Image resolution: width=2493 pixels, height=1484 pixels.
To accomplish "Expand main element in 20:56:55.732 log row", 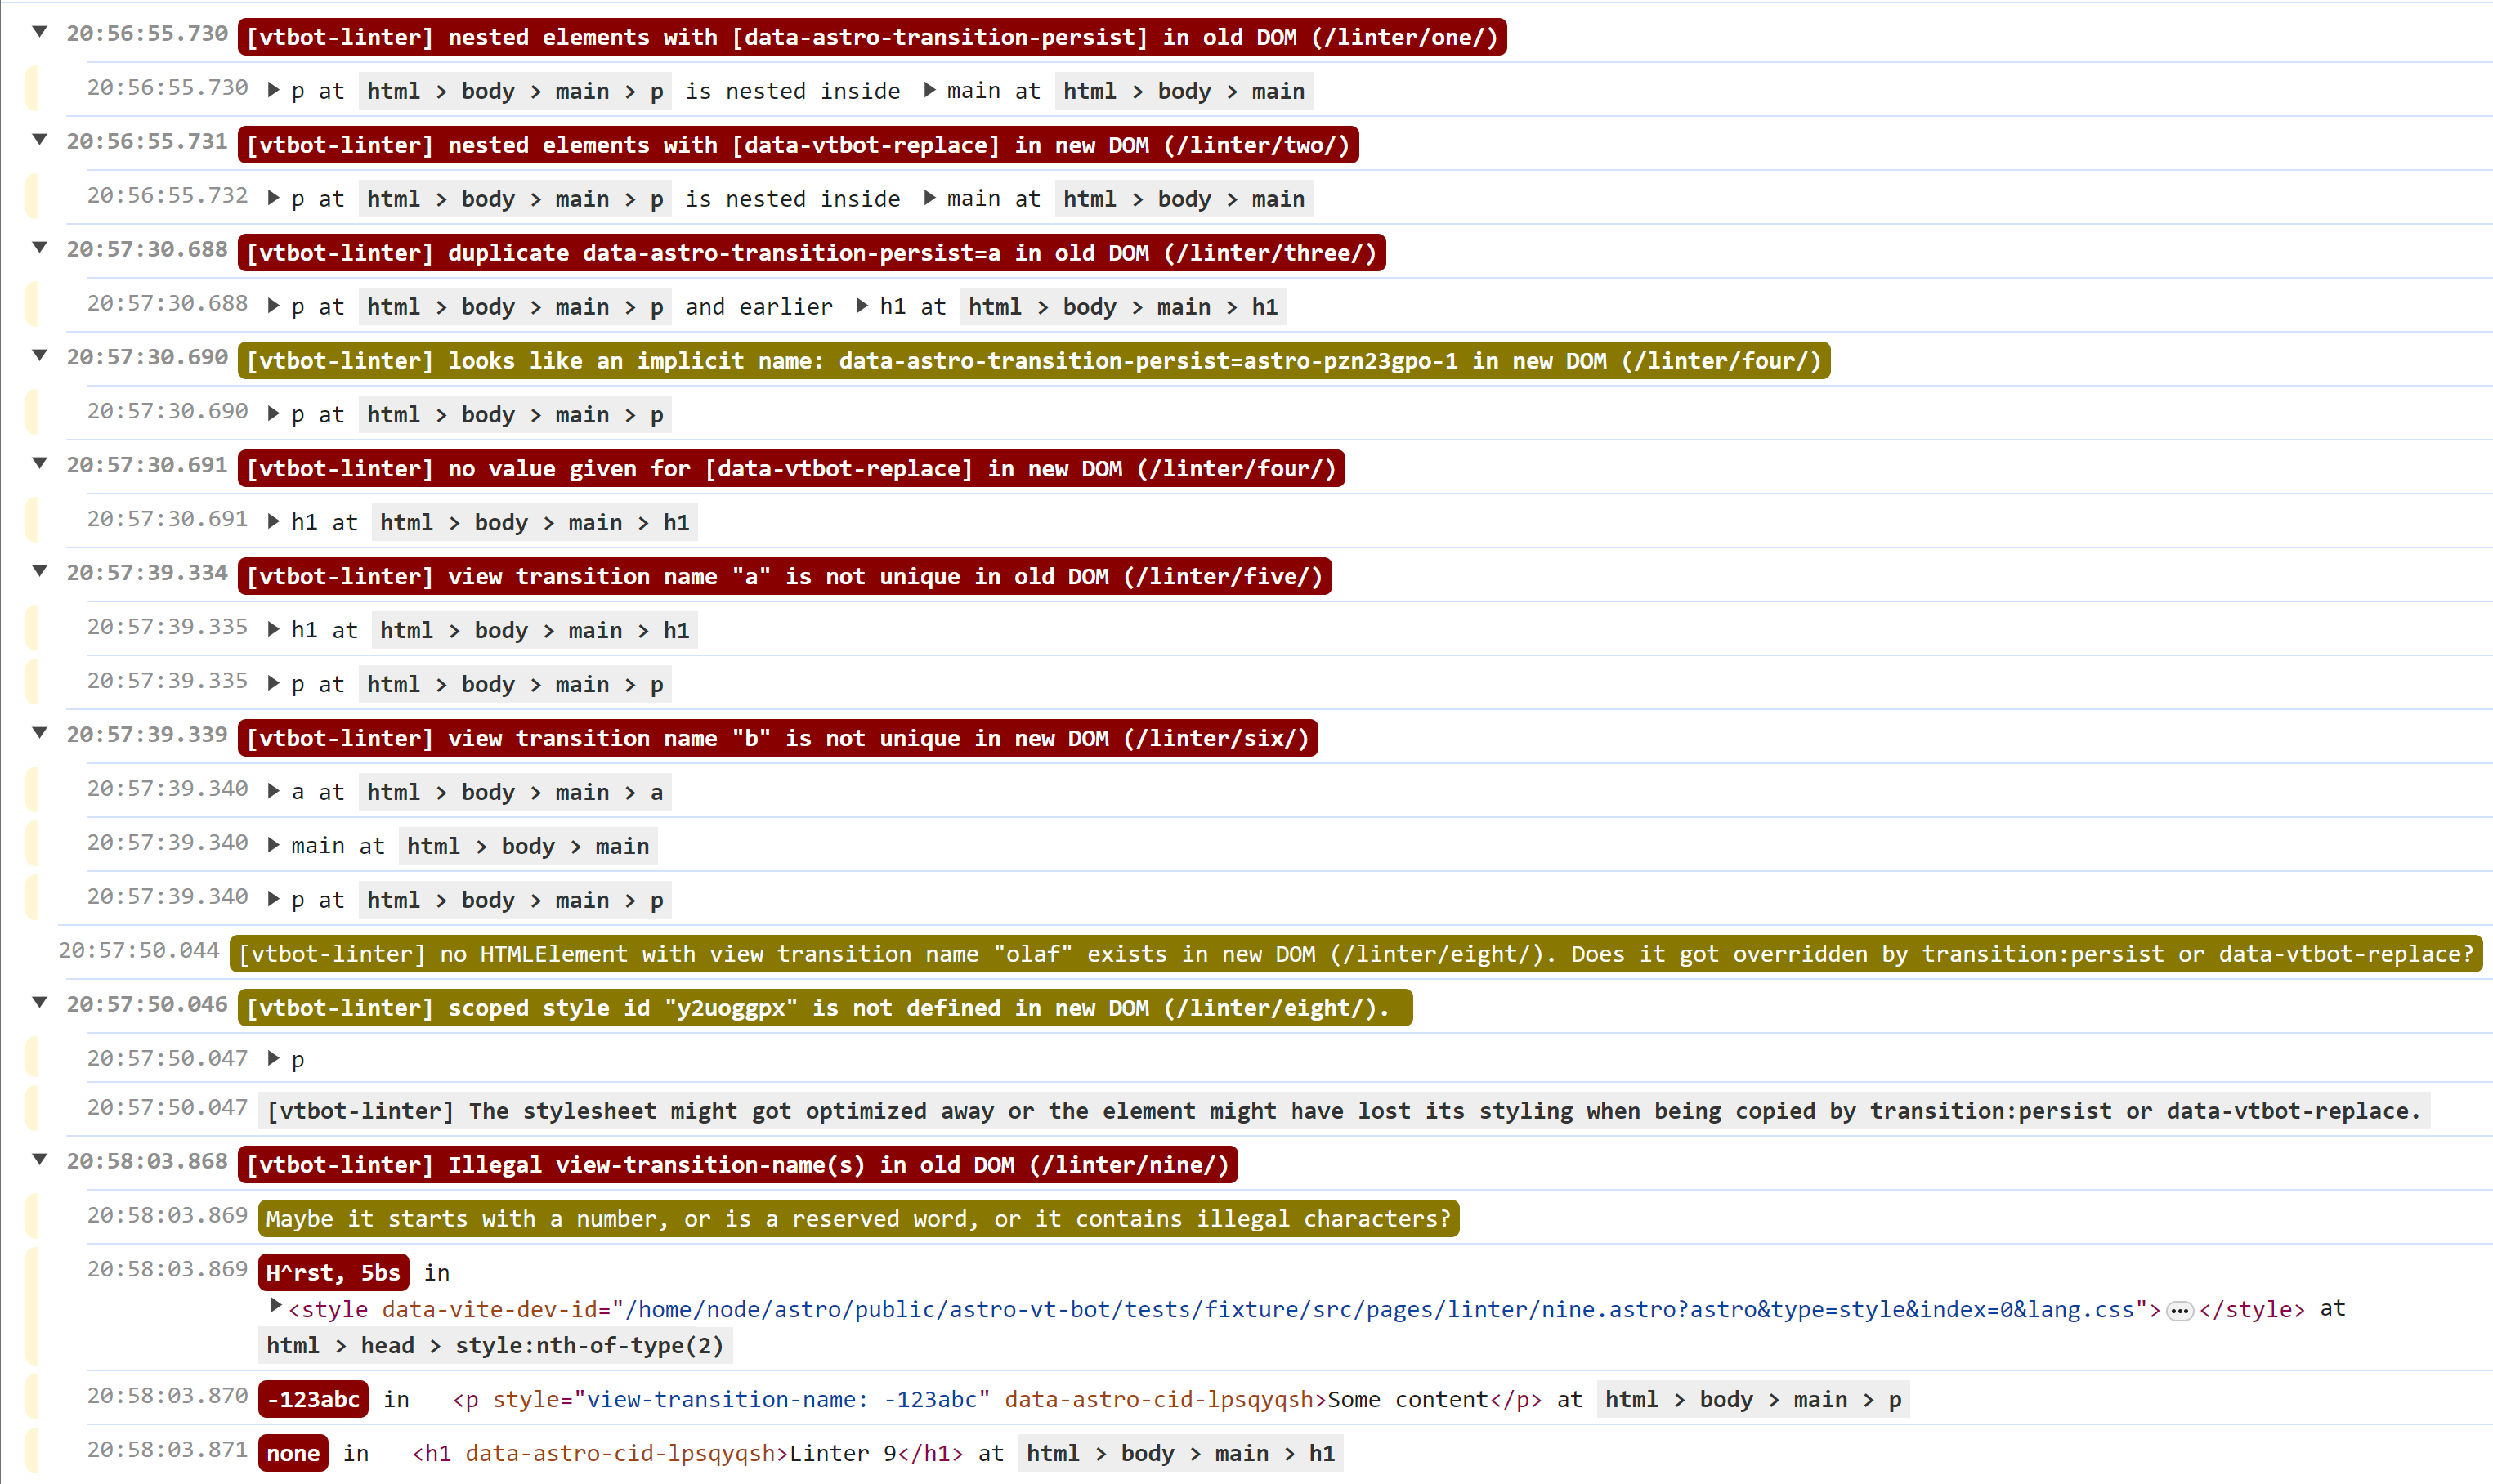I will [930, 199].
